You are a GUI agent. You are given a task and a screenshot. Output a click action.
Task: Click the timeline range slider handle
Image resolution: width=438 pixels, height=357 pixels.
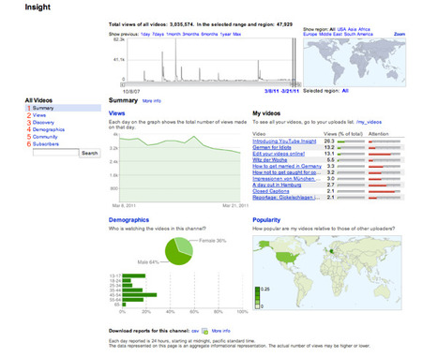[294, 84]
